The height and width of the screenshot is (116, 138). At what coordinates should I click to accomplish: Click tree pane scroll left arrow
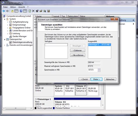point(4,108)
